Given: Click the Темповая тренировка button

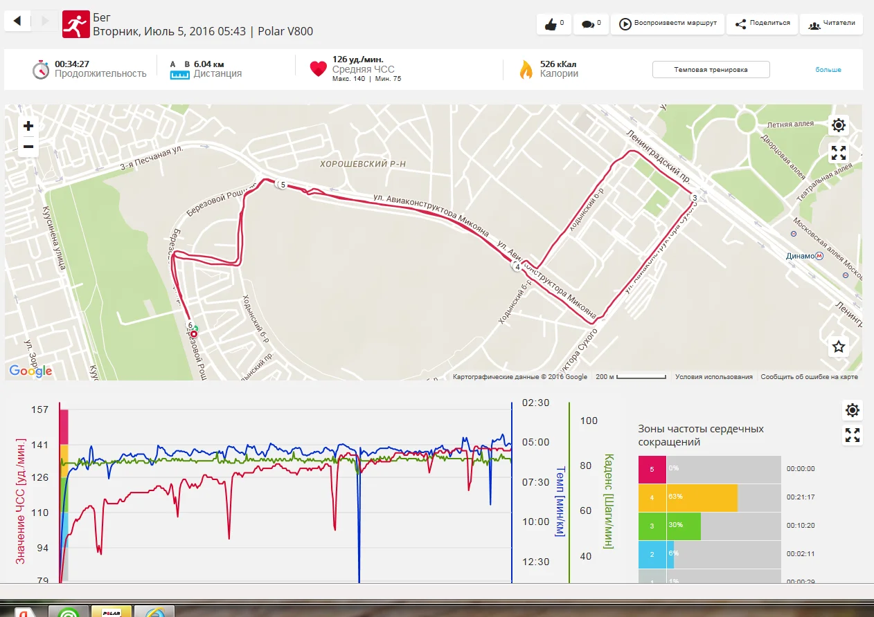Looking at the screenshot, I should click(x=711, y=70).
